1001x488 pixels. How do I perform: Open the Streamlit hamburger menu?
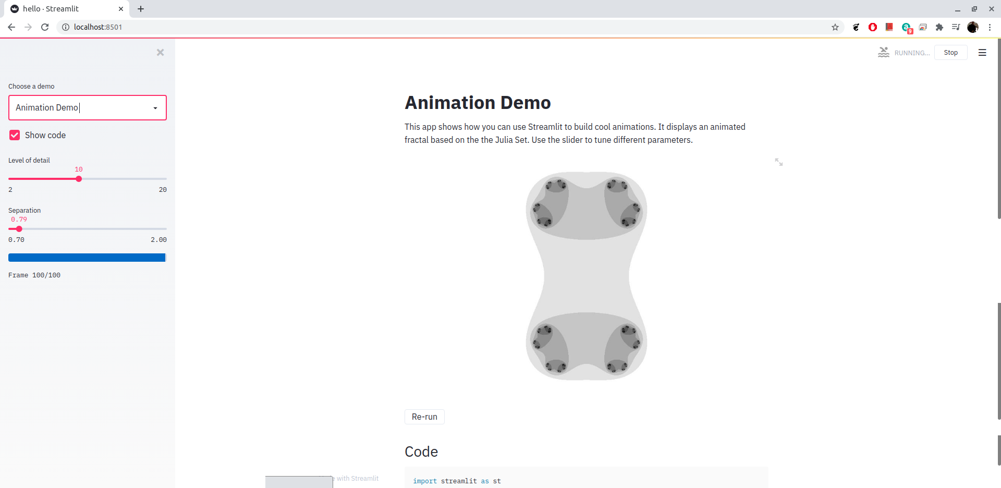982,53
